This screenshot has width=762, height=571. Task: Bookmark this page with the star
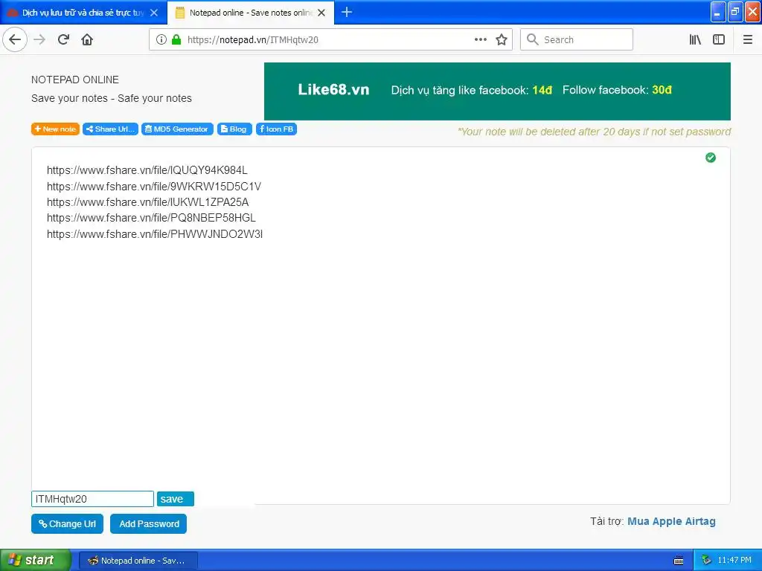[x=502, y=40]
